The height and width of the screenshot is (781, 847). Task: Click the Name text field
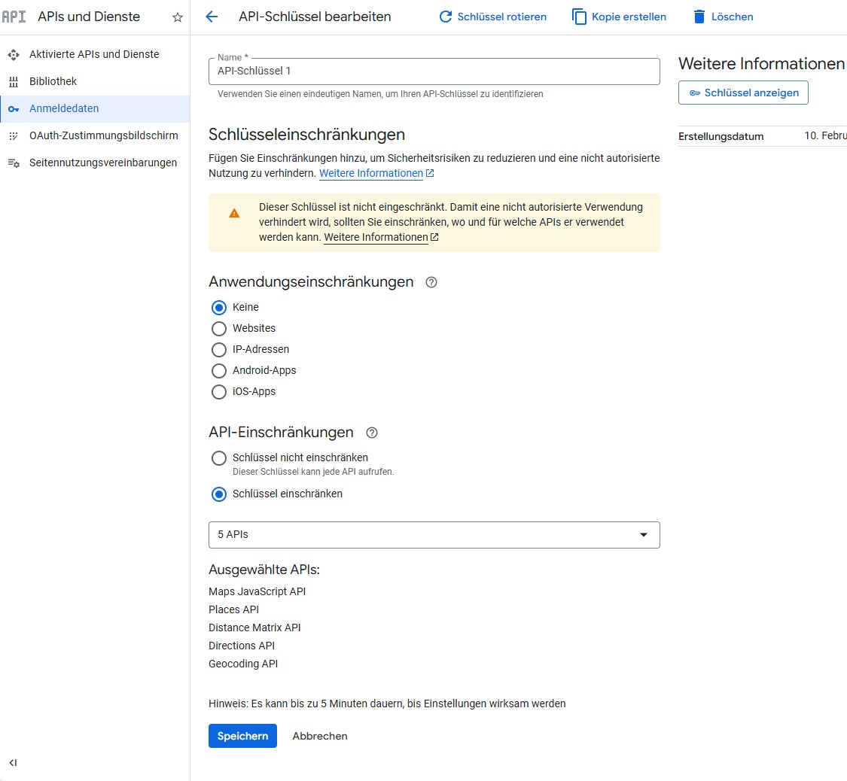coord(434,71)
